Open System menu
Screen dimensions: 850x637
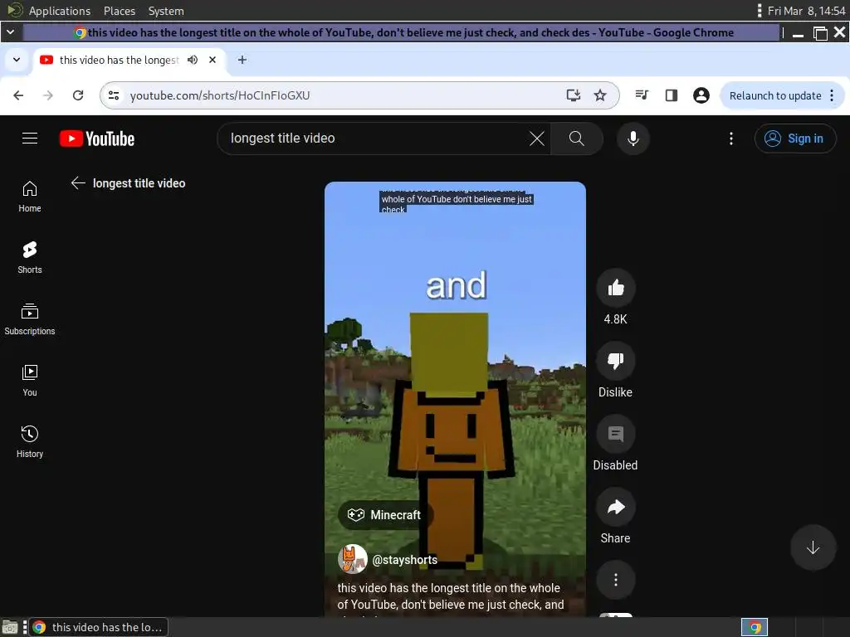166,11
